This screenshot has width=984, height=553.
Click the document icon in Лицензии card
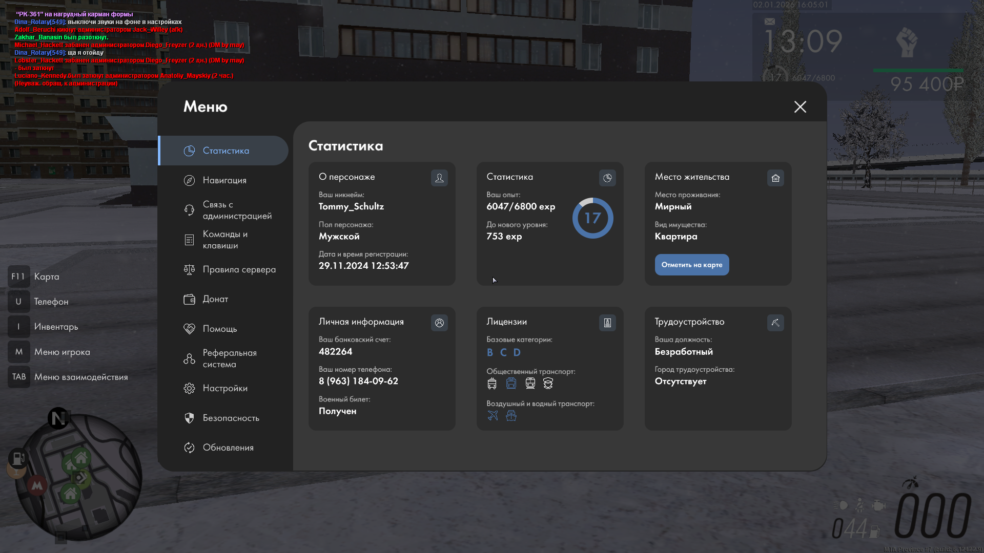point(607,323)
